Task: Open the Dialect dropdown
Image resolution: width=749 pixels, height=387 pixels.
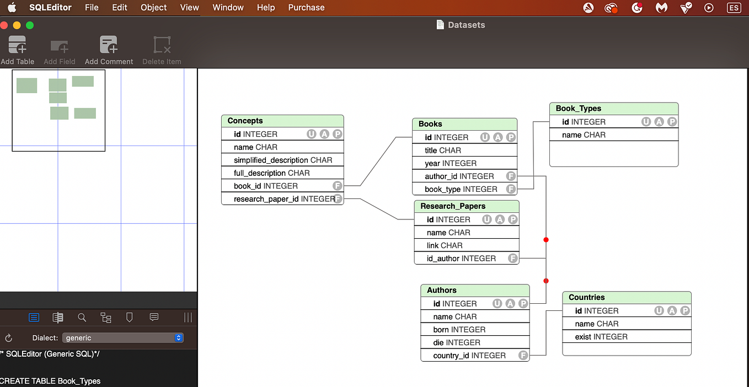Action: point(116,338)
